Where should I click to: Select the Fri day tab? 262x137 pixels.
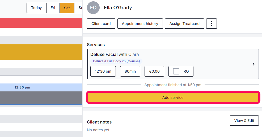pos(53,8)
